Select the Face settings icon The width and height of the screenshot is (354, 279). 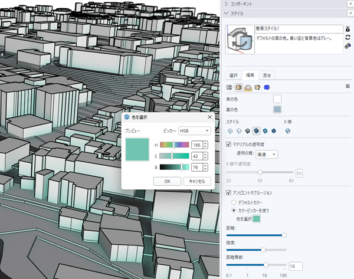[239, 87]
